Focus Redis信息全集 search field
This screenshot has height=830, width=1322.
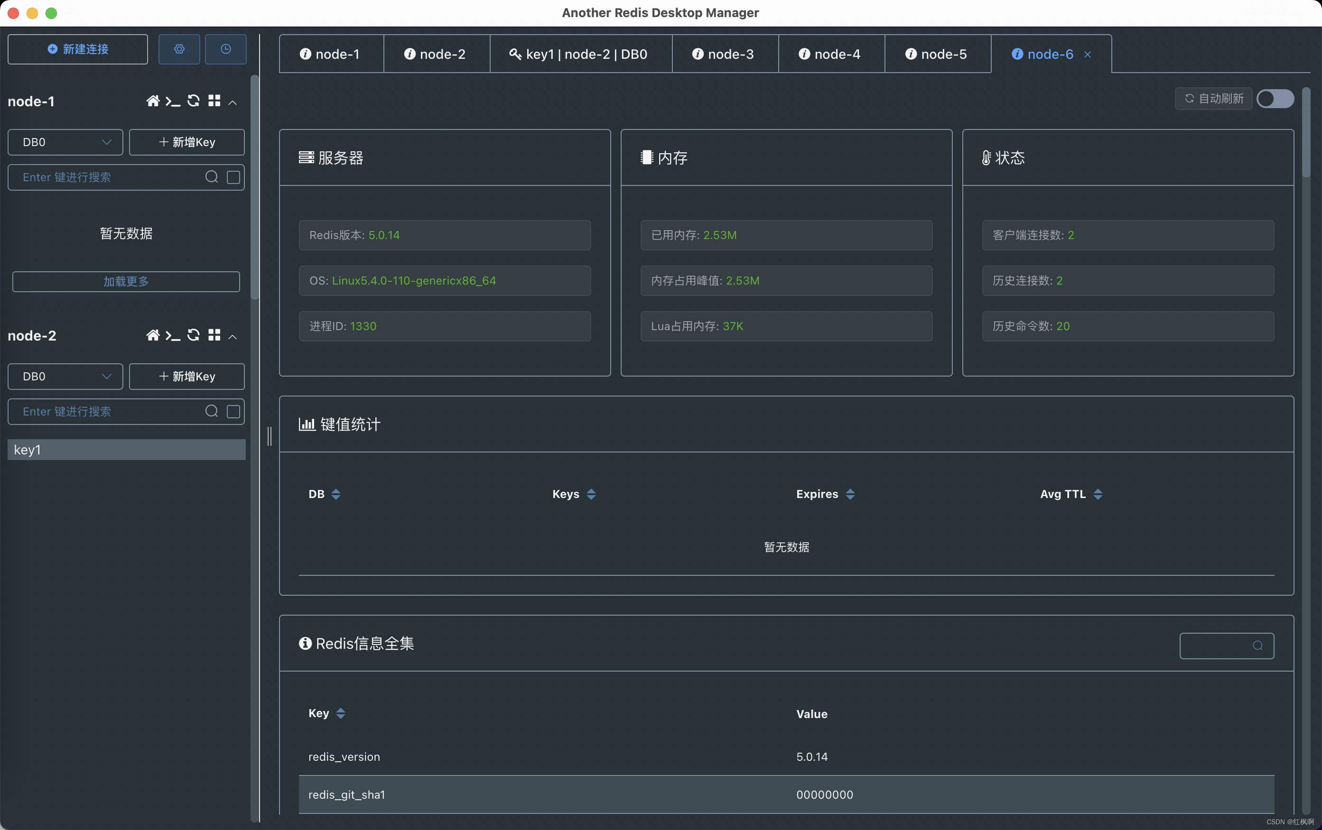[x=1227, y=646]
